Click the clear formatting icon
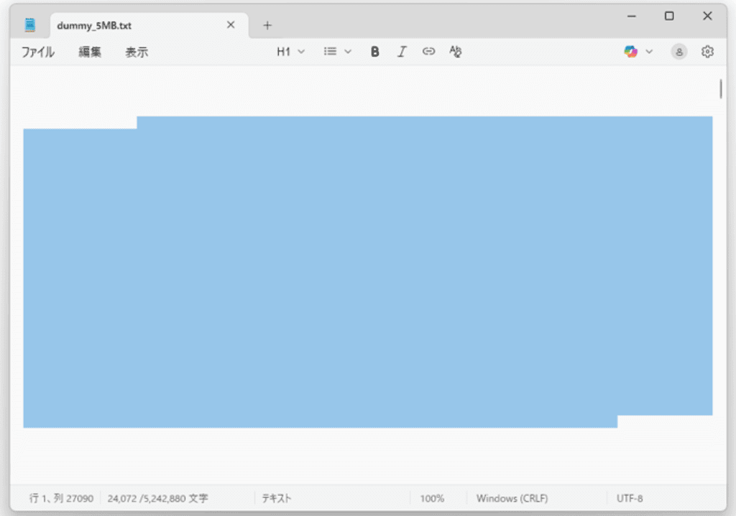 455,52
